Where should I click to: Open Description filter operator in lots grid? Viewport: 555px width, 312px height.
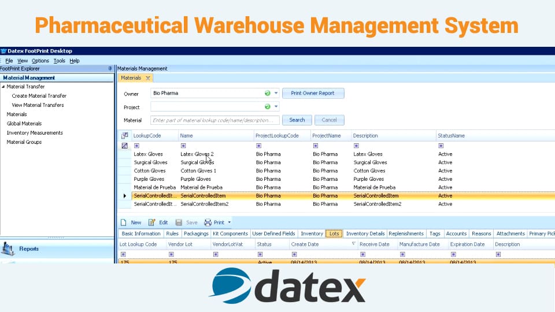pyautogui.click(x=498, y=254)
